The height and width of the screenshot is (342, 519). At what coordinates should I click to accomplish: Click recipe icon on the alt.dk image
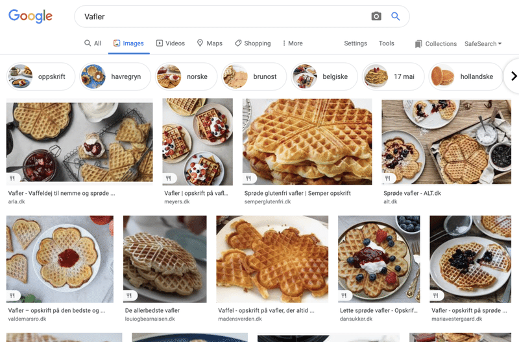(x=388, y=178)
